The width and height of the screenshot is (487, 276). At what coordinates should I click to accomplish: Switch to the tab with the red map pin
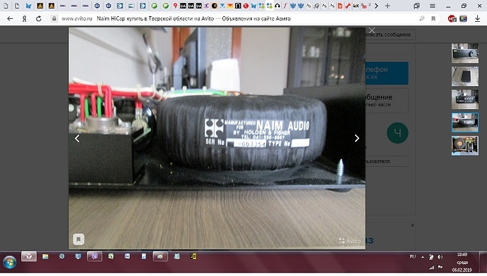point(175,6)
